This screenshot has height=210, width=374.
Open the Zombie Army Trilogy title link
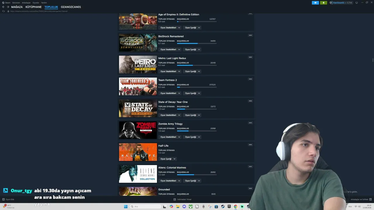coord(170,124)
